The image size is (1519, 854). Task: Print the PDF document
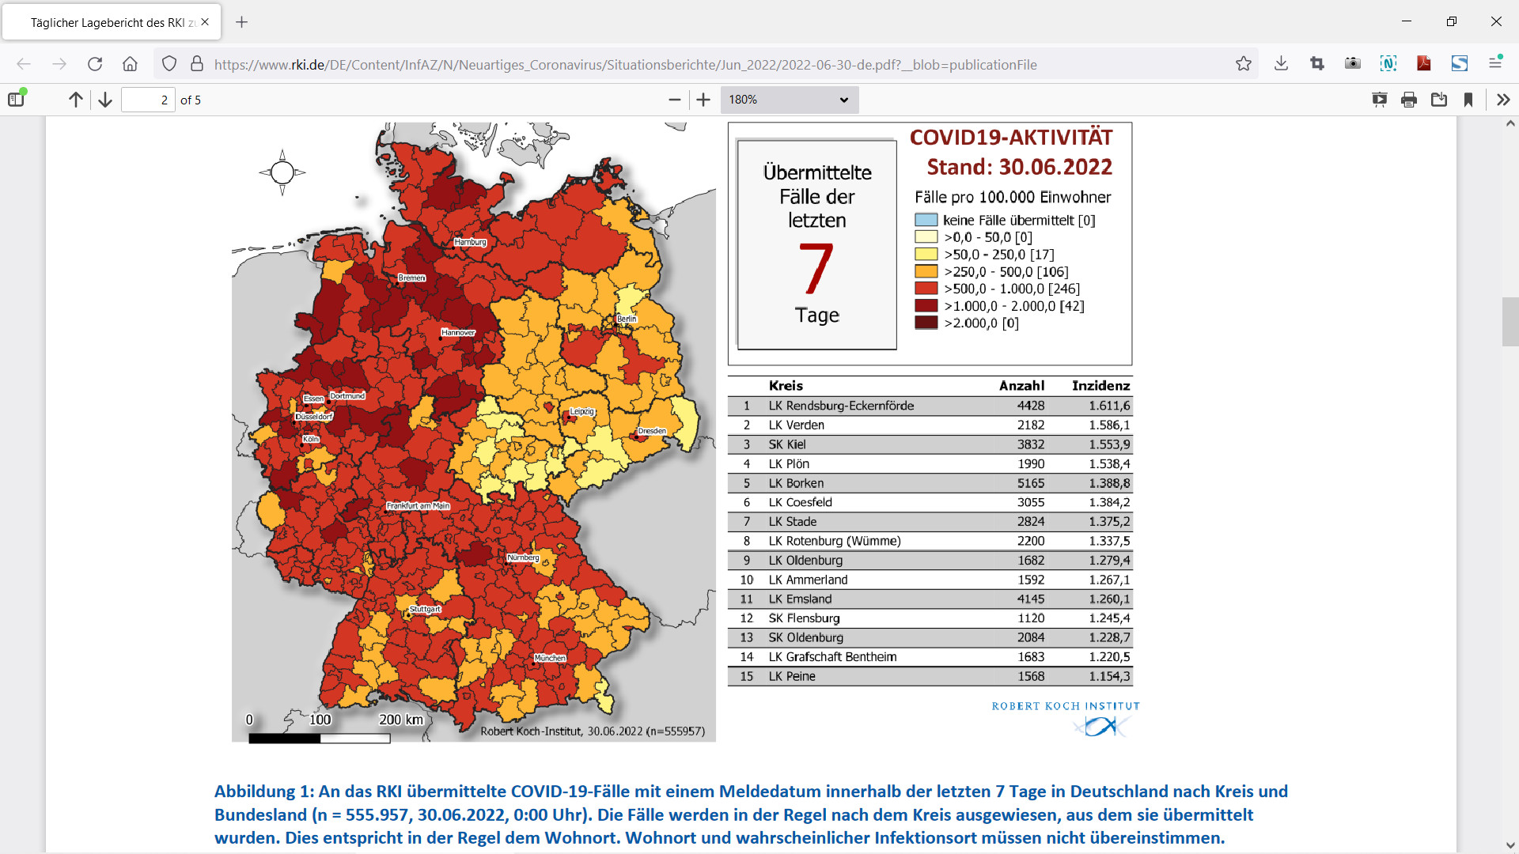[x=1409, y=100]
